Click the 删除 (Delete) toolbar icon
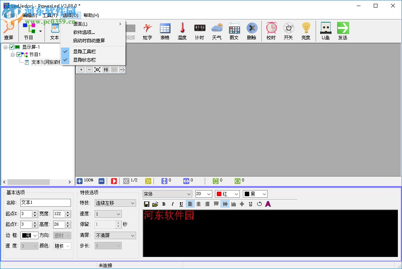 click(252, 30)
